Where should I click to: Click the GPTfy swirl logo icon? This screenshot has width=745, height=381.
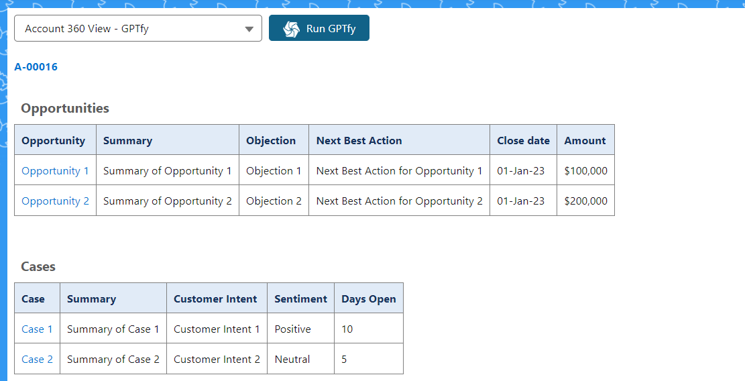pyautogui.click(x=291, y=29)
